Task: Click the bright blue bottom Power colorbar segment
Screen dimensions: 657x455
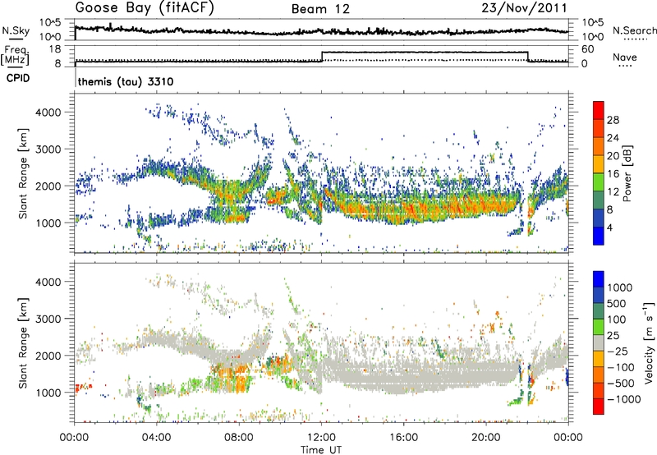Action: pyautogui.click(x=599, y=236)
